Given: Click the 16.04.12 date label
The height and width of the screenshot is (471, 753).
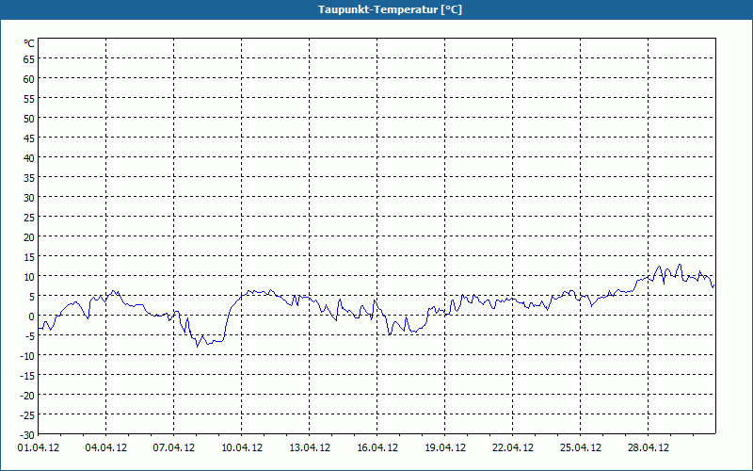Looking at the screenshot, I should 377,448.
